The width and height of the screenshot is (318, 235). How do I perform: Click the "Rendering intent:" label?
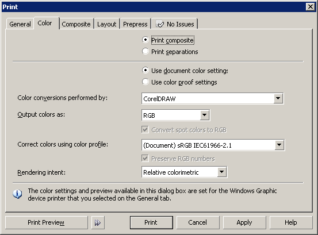pyautogui.click(x=41, y=172)
